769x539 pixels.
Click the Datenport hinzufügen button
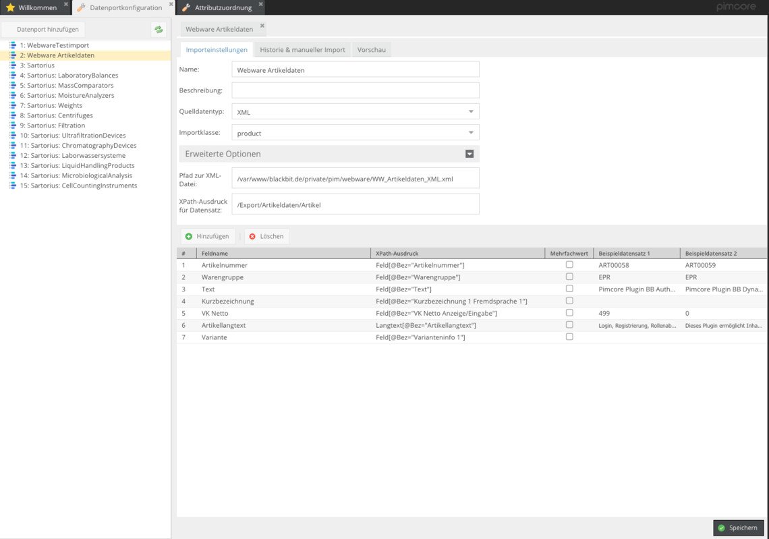[43, 30]
